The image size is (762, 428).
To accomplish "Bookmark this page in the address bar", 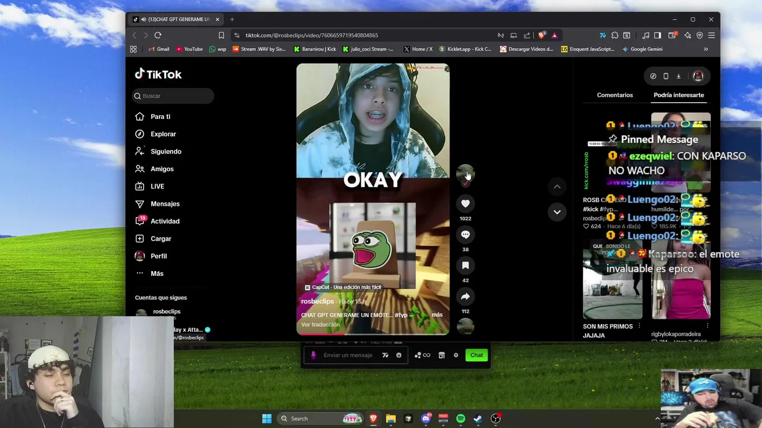I will pyautogui.click(x=221, y=35).
